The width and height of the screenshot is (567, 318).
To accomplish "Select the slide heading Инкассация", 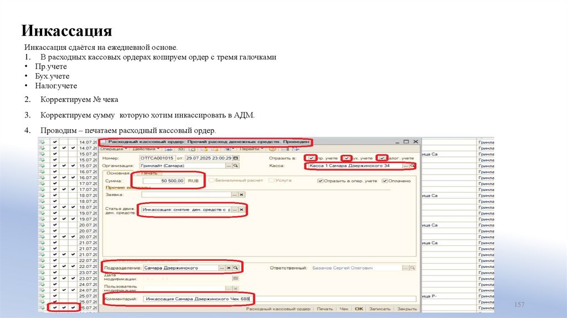I will click(x=66, y=30).
